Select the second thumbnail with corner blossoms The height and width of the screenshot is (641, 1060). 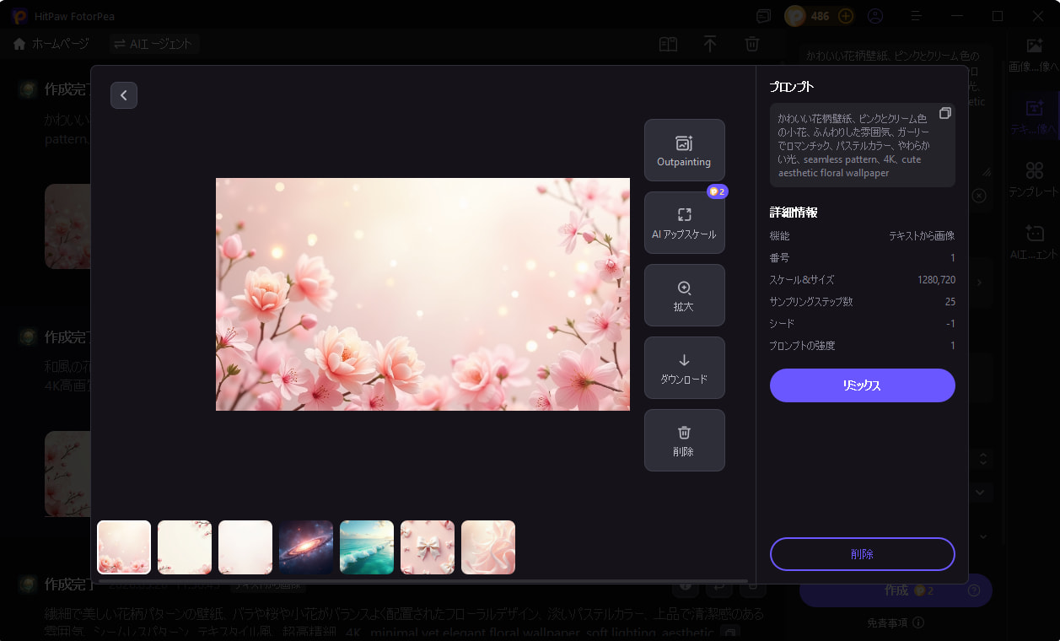click(185, 547)
